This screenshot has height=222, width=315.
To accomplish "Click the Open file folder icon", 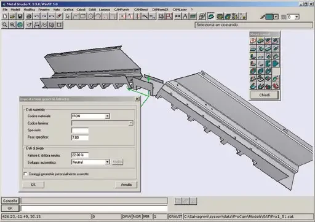I will point(12,17).
